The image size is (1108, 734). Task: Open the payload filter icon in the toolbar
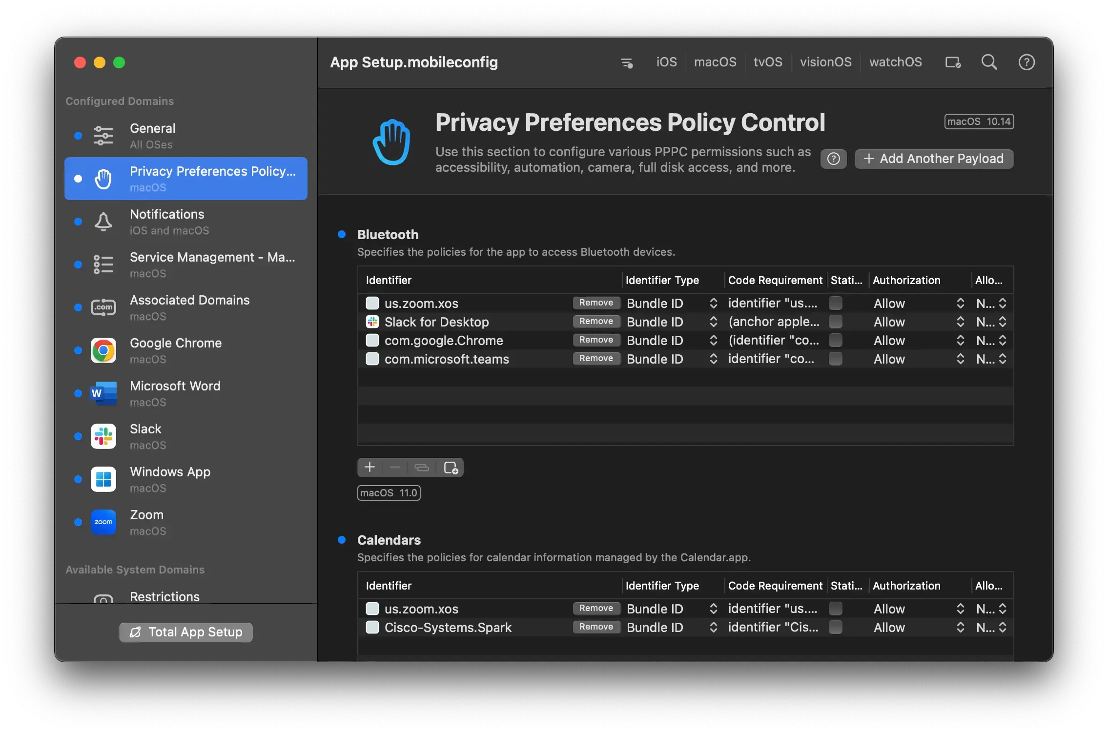tap(627, 62)
